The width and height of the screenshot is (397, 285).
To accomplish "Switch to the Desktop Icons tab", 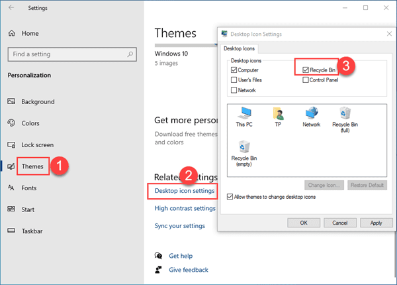I will pyautogui.click(x=240, y=48).
